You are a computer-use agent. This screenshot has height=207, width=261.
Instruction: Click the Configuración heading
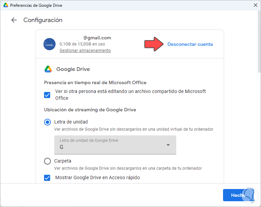point(43,20)
